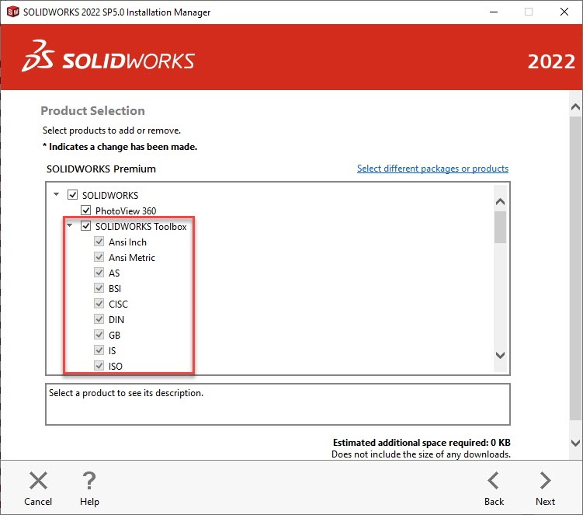This screenshot has height=515, width=583.
Task: Toggle the ISO standard checkbox
Action: pos(99,366)
